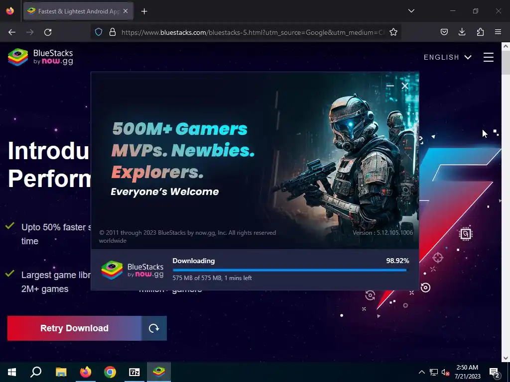Click the refresh icon beside Retry Download

[154, 328]
